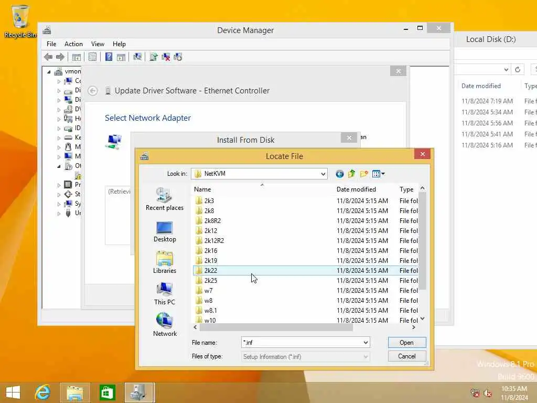537x403 pixels.
Task: Click the Back arrow in Device Manager toolbar
Action: point(48,57)
